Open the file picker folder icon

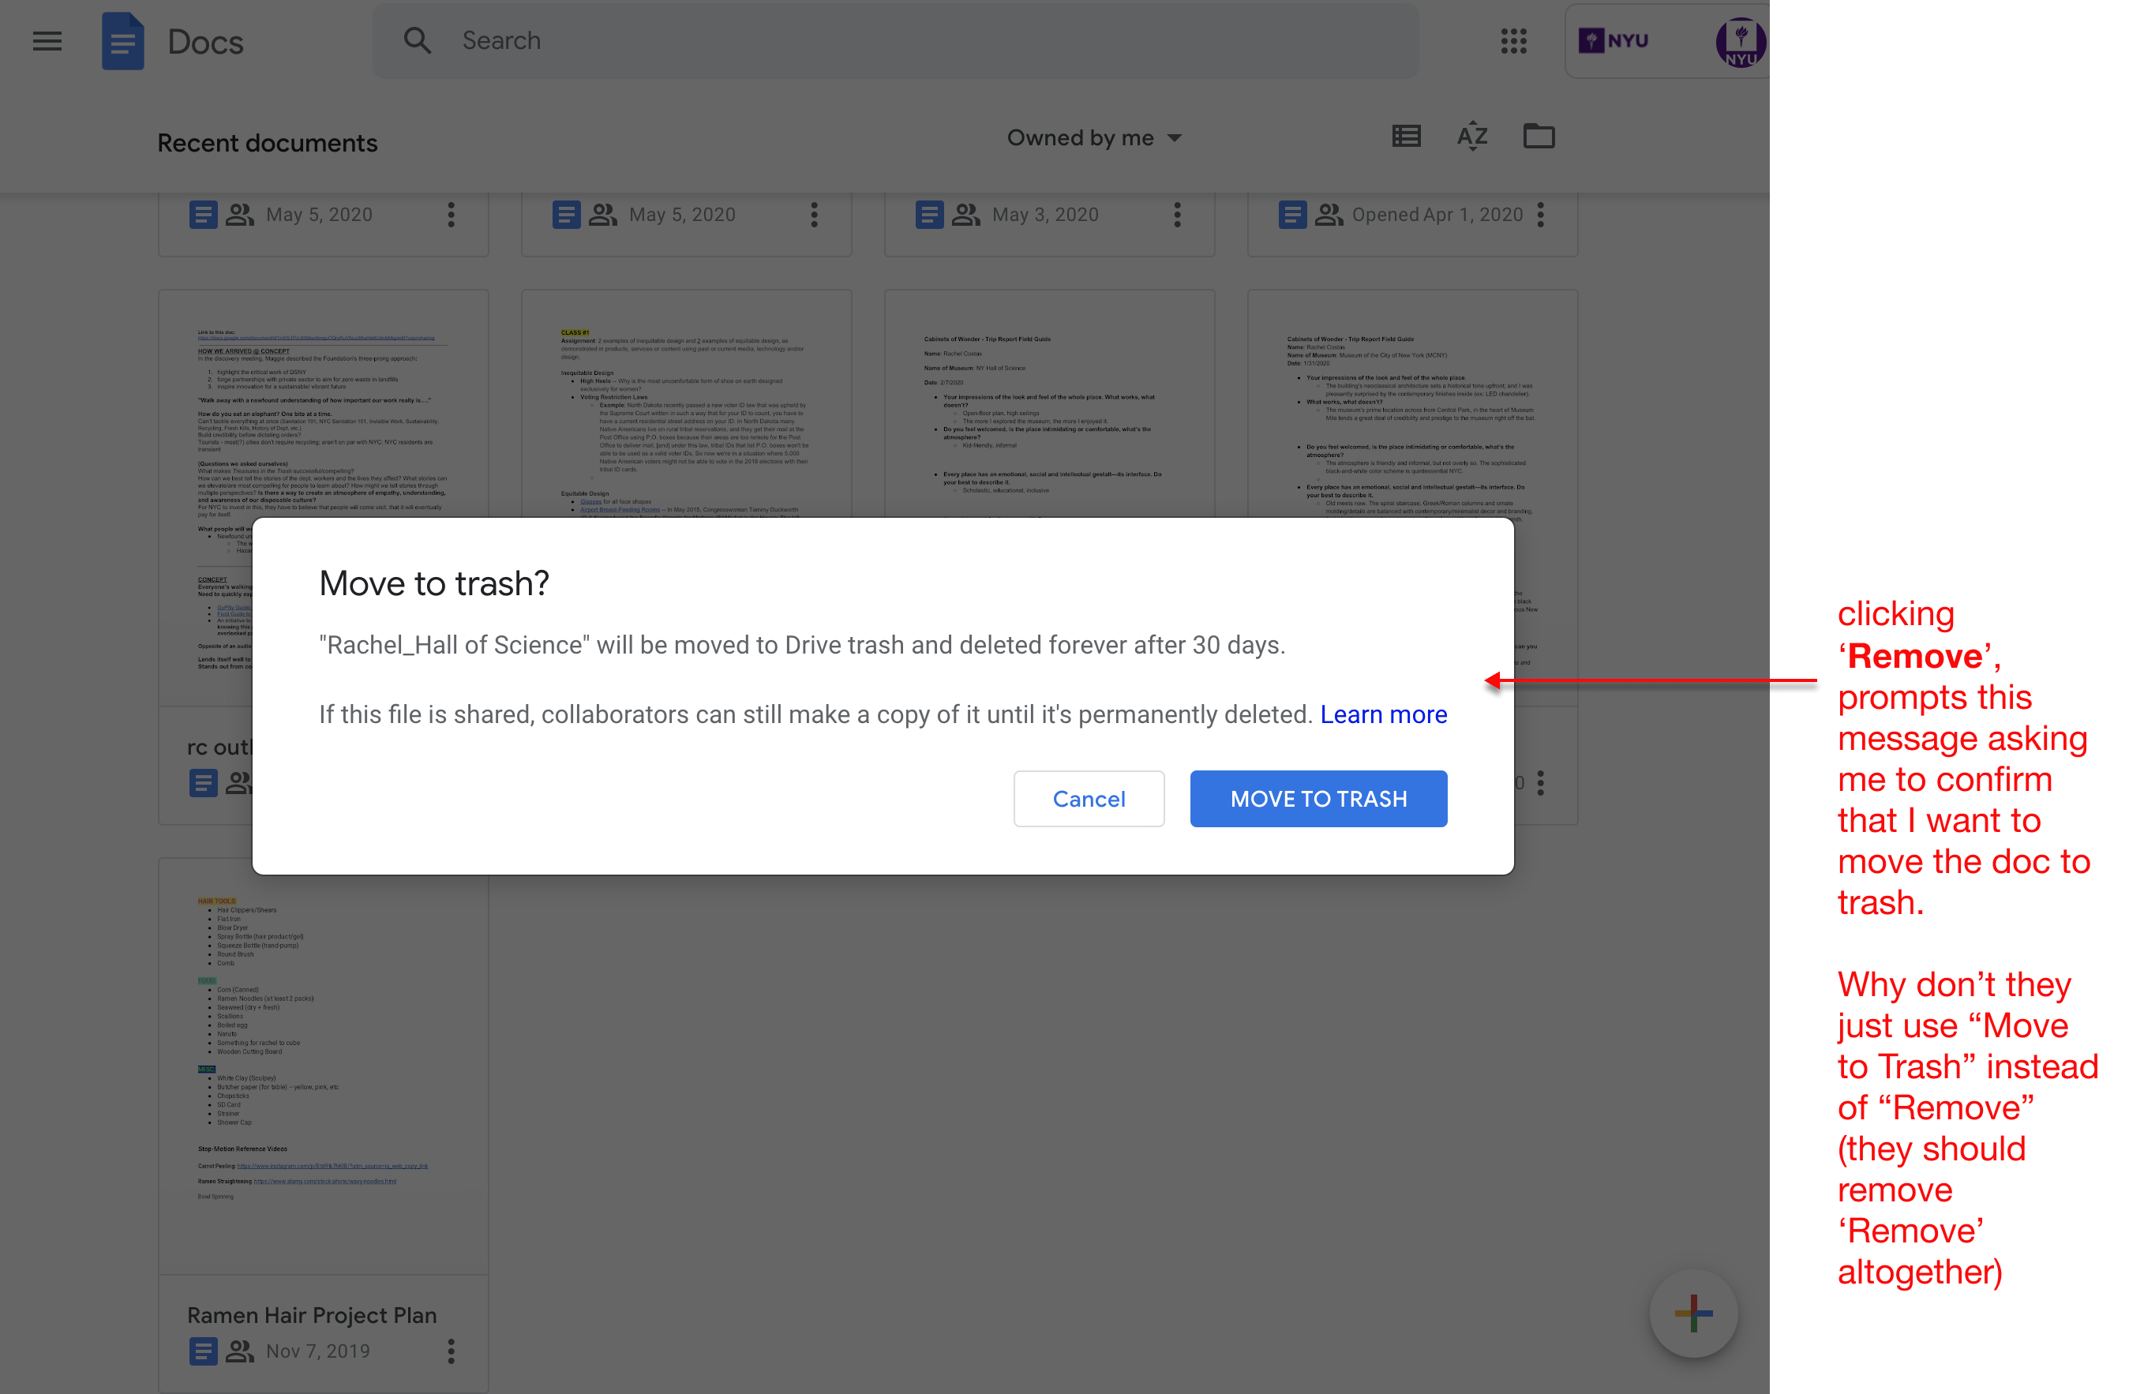pyautogui.click(x=1539, y=136)
